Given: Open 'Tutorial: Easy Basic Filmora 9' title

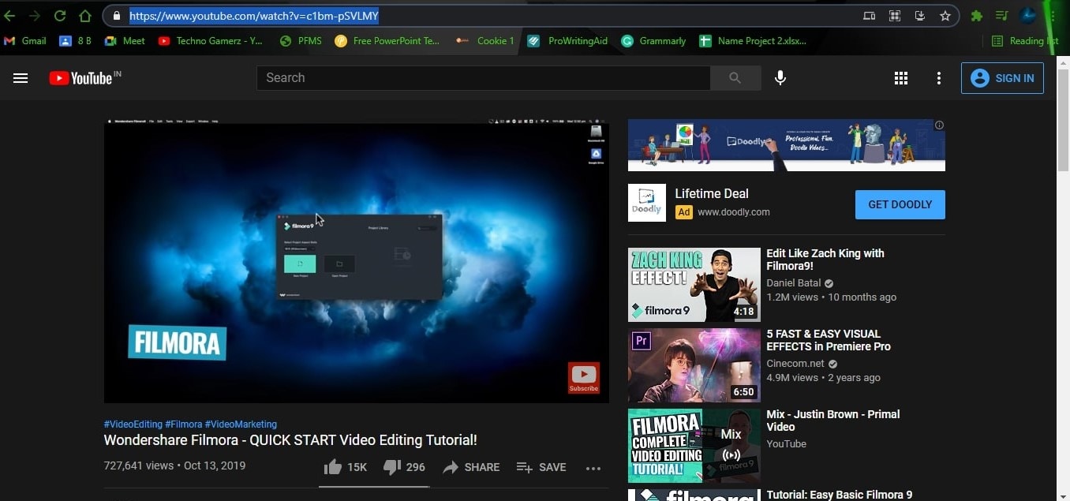Looking at the screenshot, I should coord(840,495).
